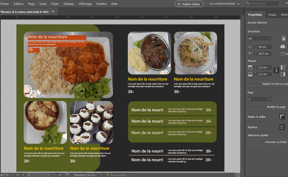The image size is (288, 177).
Task: Select the olive green rounded menu box
Action: click(172, 122)
